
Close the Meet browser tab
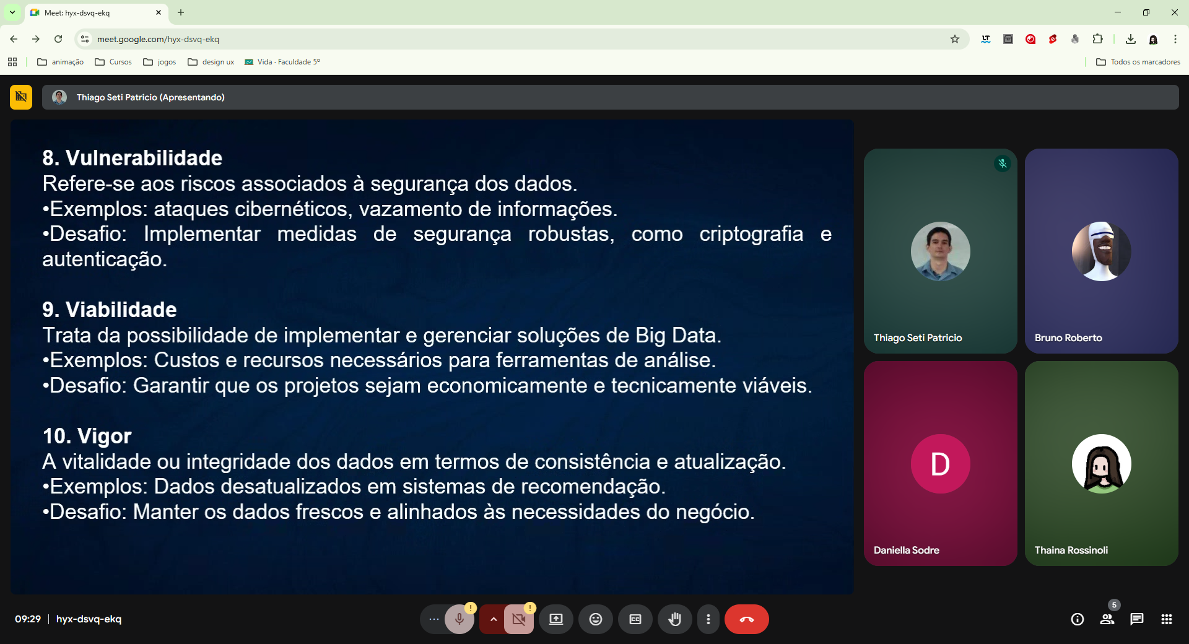(159, 12)
